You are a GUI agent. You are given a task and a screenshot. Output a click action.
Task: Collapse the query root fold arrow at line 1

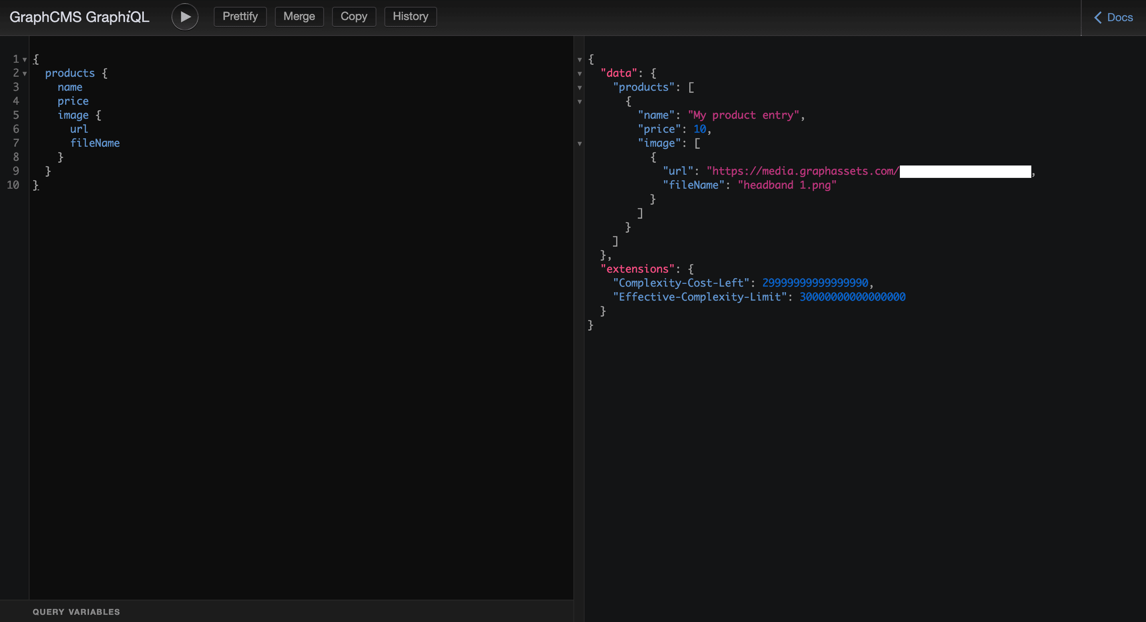pos(25,60)
